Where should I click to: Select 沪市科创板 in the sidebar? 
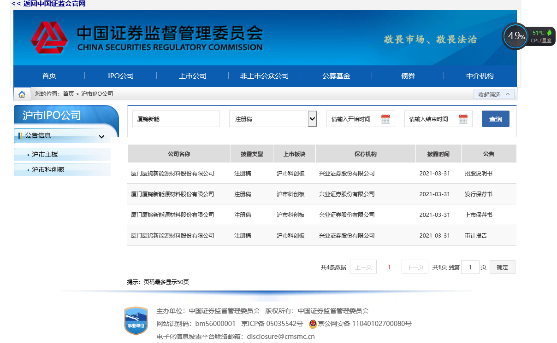point(48,169)
